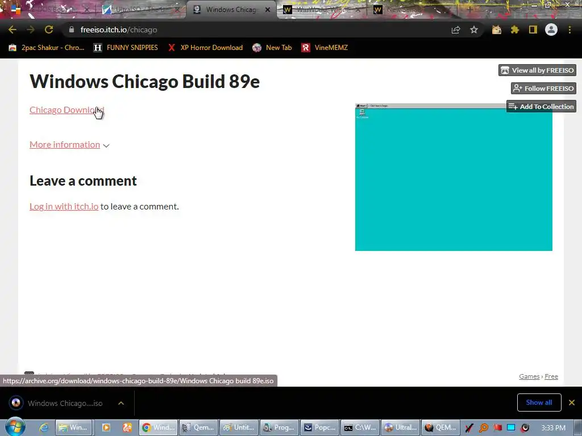The width and height of the screenshot is (582, 436).
Task: Toggle the browser side panel icon
Action: [x=533, y=30]
